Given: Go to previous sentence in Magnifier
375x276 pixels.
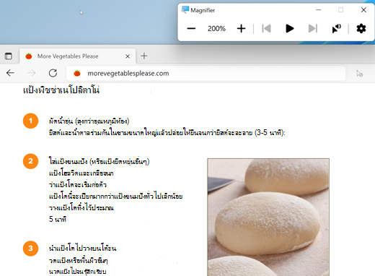Looking at the screenshot, I should 266,28.
